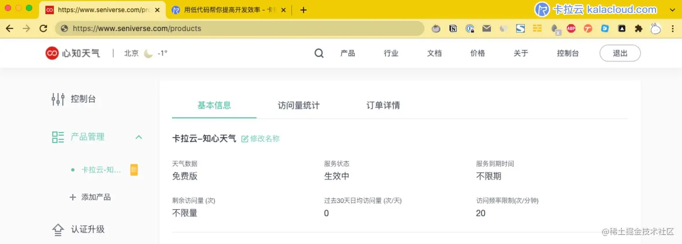The width and height of the screenshot is (682, 244).
Task: Click the 产品管理 list icon in the sidebar
Action: [58, 137]
